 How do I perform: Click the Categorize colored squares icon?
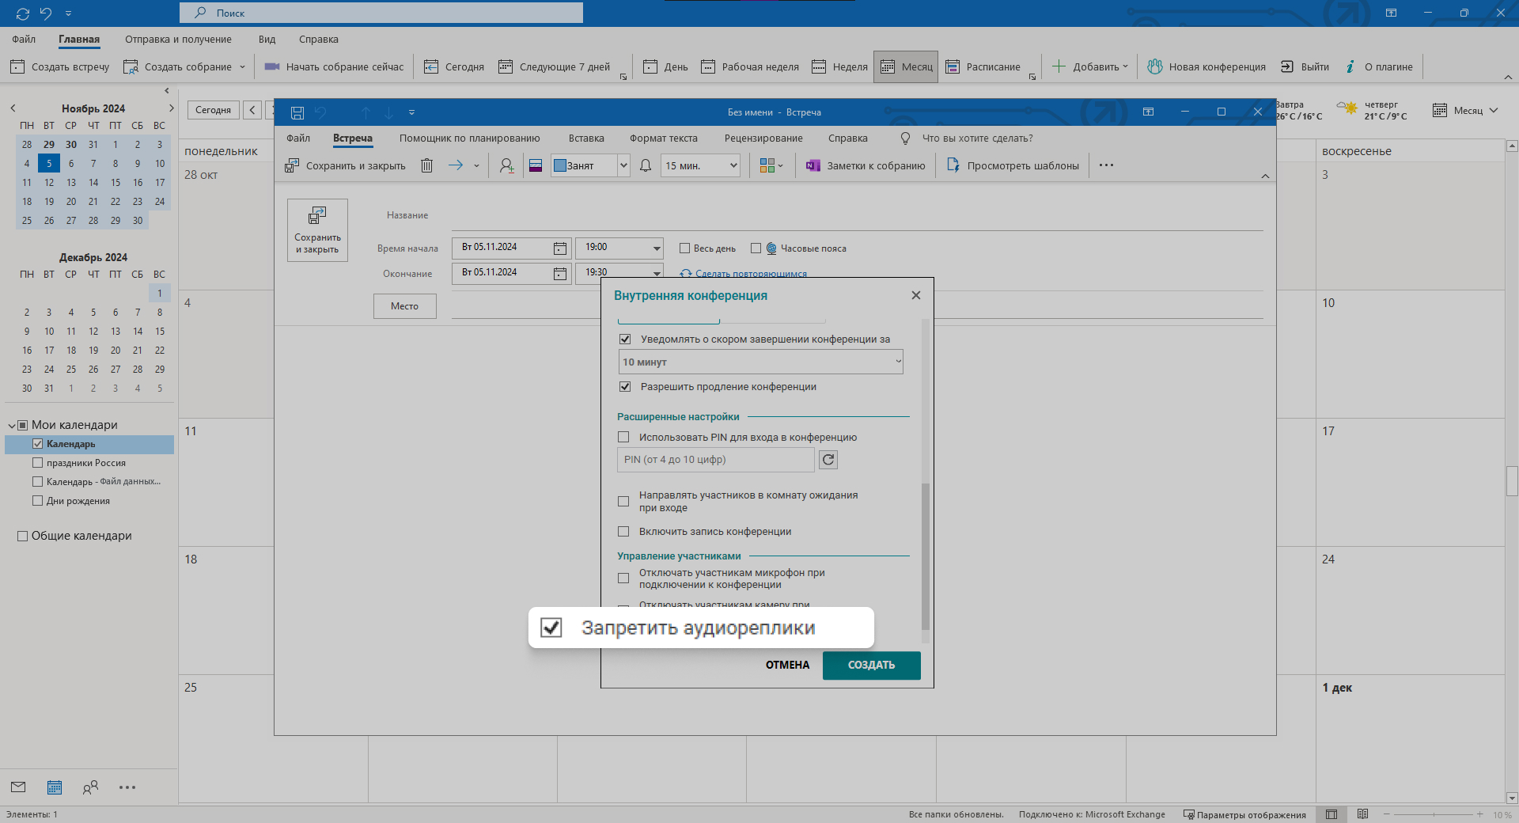pyautogui.click(x=767, y=165)
